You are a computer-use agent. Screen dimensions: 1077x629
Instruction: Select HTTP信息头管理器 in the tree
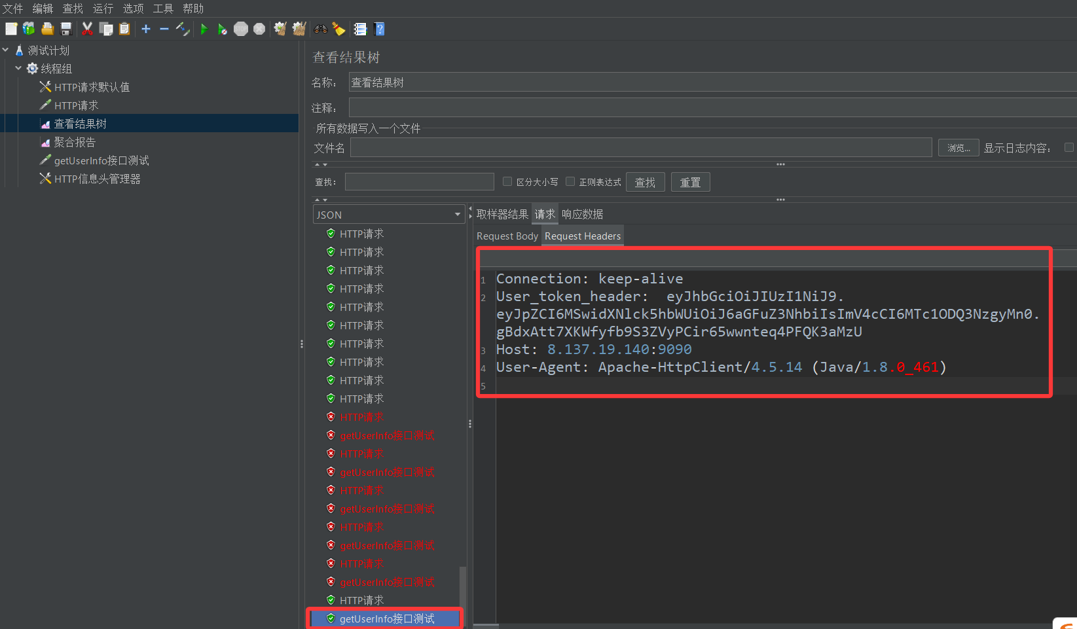[x=97, y=179]
